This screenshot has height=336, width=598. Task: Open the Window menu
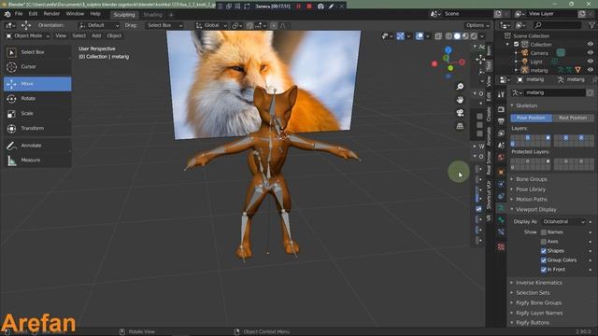point(75,14)
